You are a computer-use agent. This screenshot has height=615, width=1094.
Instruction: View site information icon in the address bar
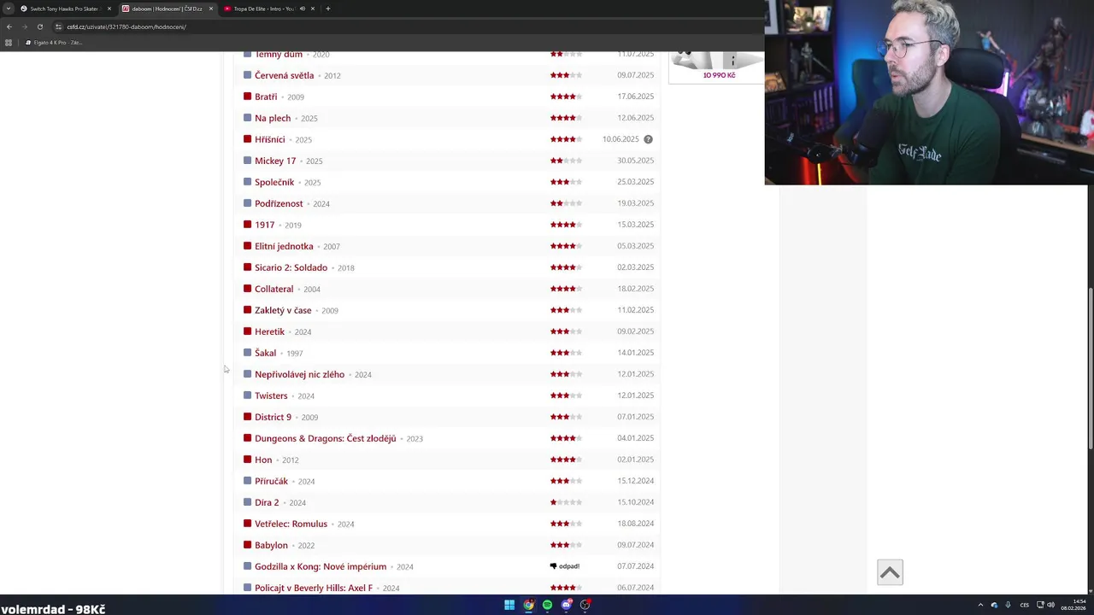(58, 26)
